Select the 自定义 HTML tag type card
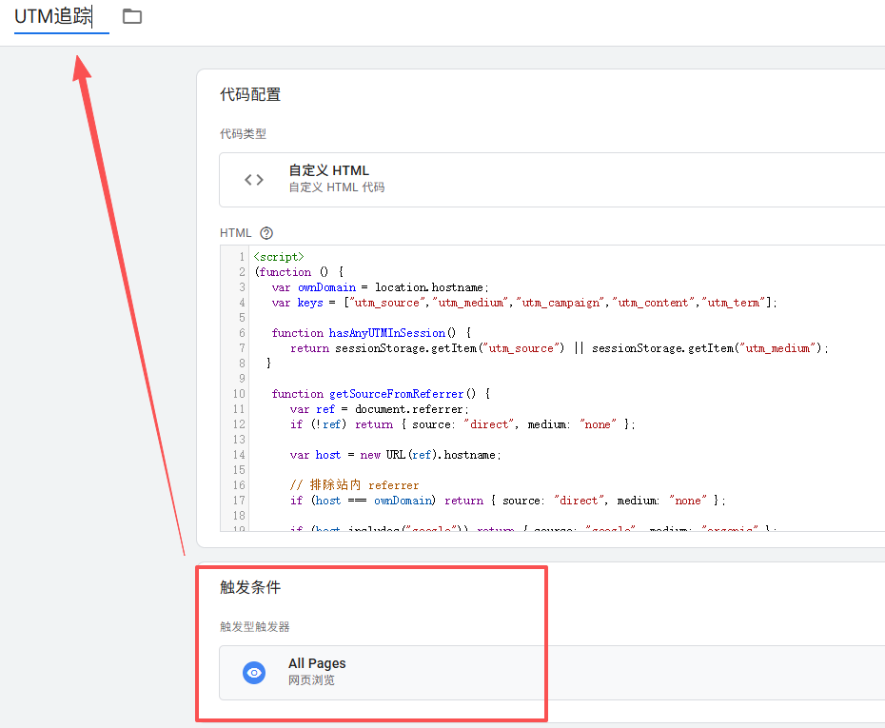This screenshot has height=728, width=885. (x=552, y=180)
